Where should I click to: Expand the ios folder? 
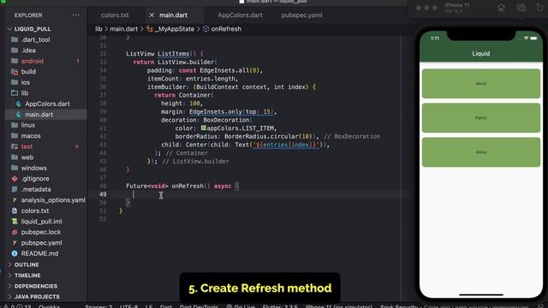coord(25,82)
